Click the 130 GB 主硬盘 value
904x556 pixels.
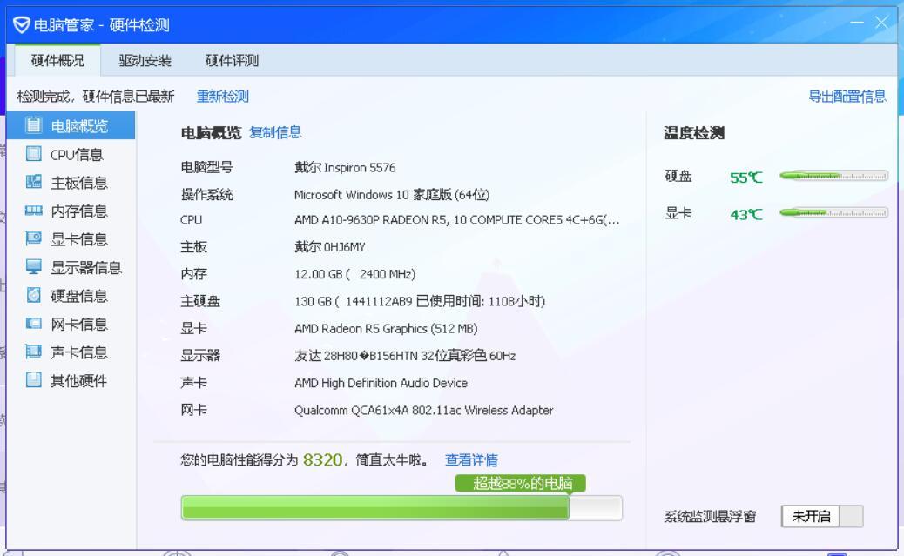tap(420, 301)
